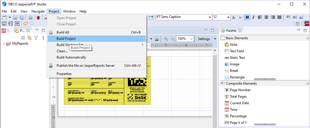The width and height of the screenshot is (310, 128).
Task: Click the red ladybug debug icon
Action: [38, 18]
